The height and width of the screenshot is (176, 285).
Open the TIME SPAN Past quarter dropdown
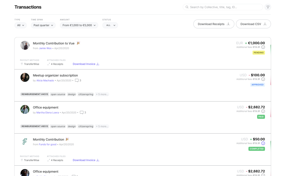(x=43, y=25)
